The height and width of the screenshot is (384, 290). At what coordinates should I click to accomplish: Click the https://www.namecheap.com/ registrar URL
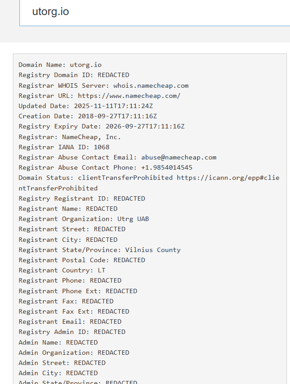point(129,96)
